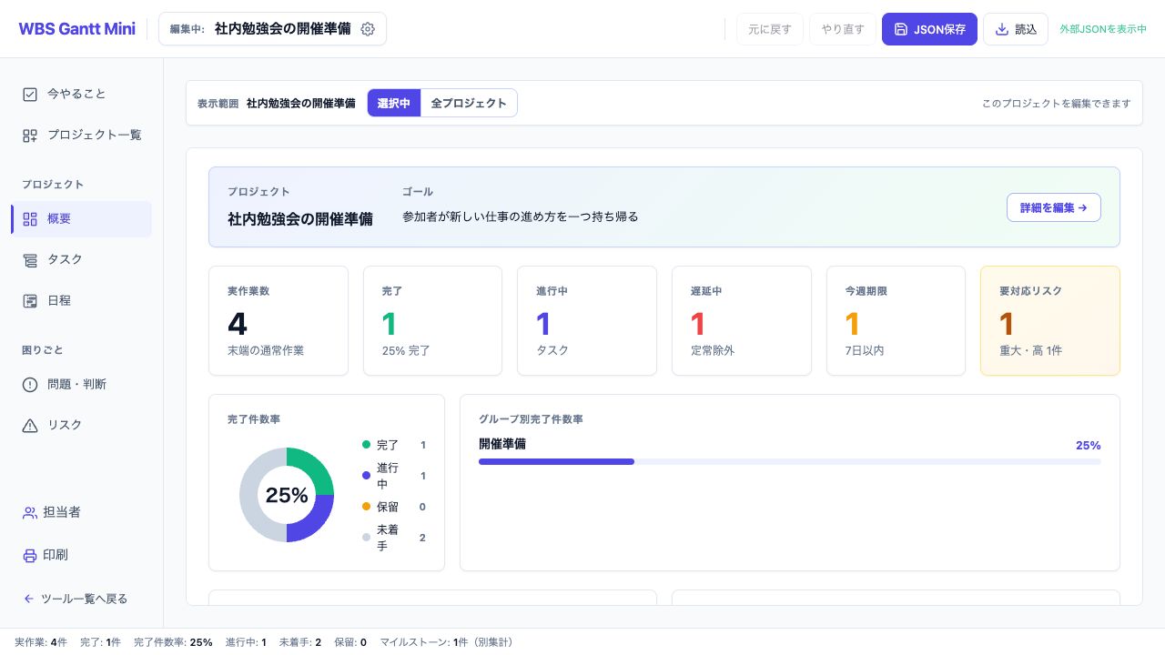Click the 25% donut chart
Screen dimensions: 1165x655
click(287, 495)
